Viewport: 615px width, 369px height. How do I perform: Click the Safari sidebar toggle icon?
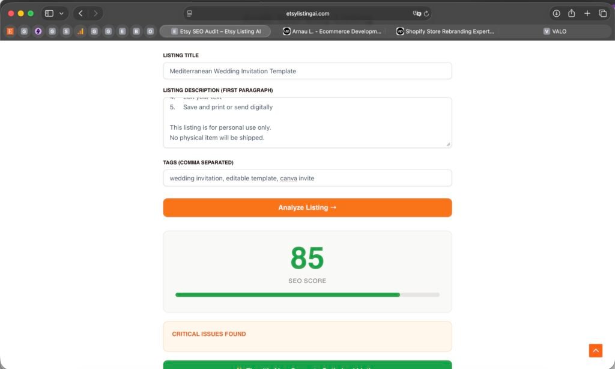tap(49, 13)
